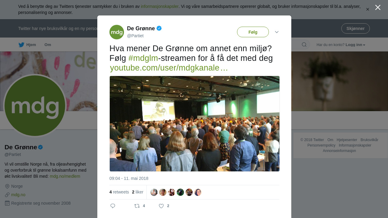Like the tweet with heart icon

pyautogui.click(x=161, y=206)
